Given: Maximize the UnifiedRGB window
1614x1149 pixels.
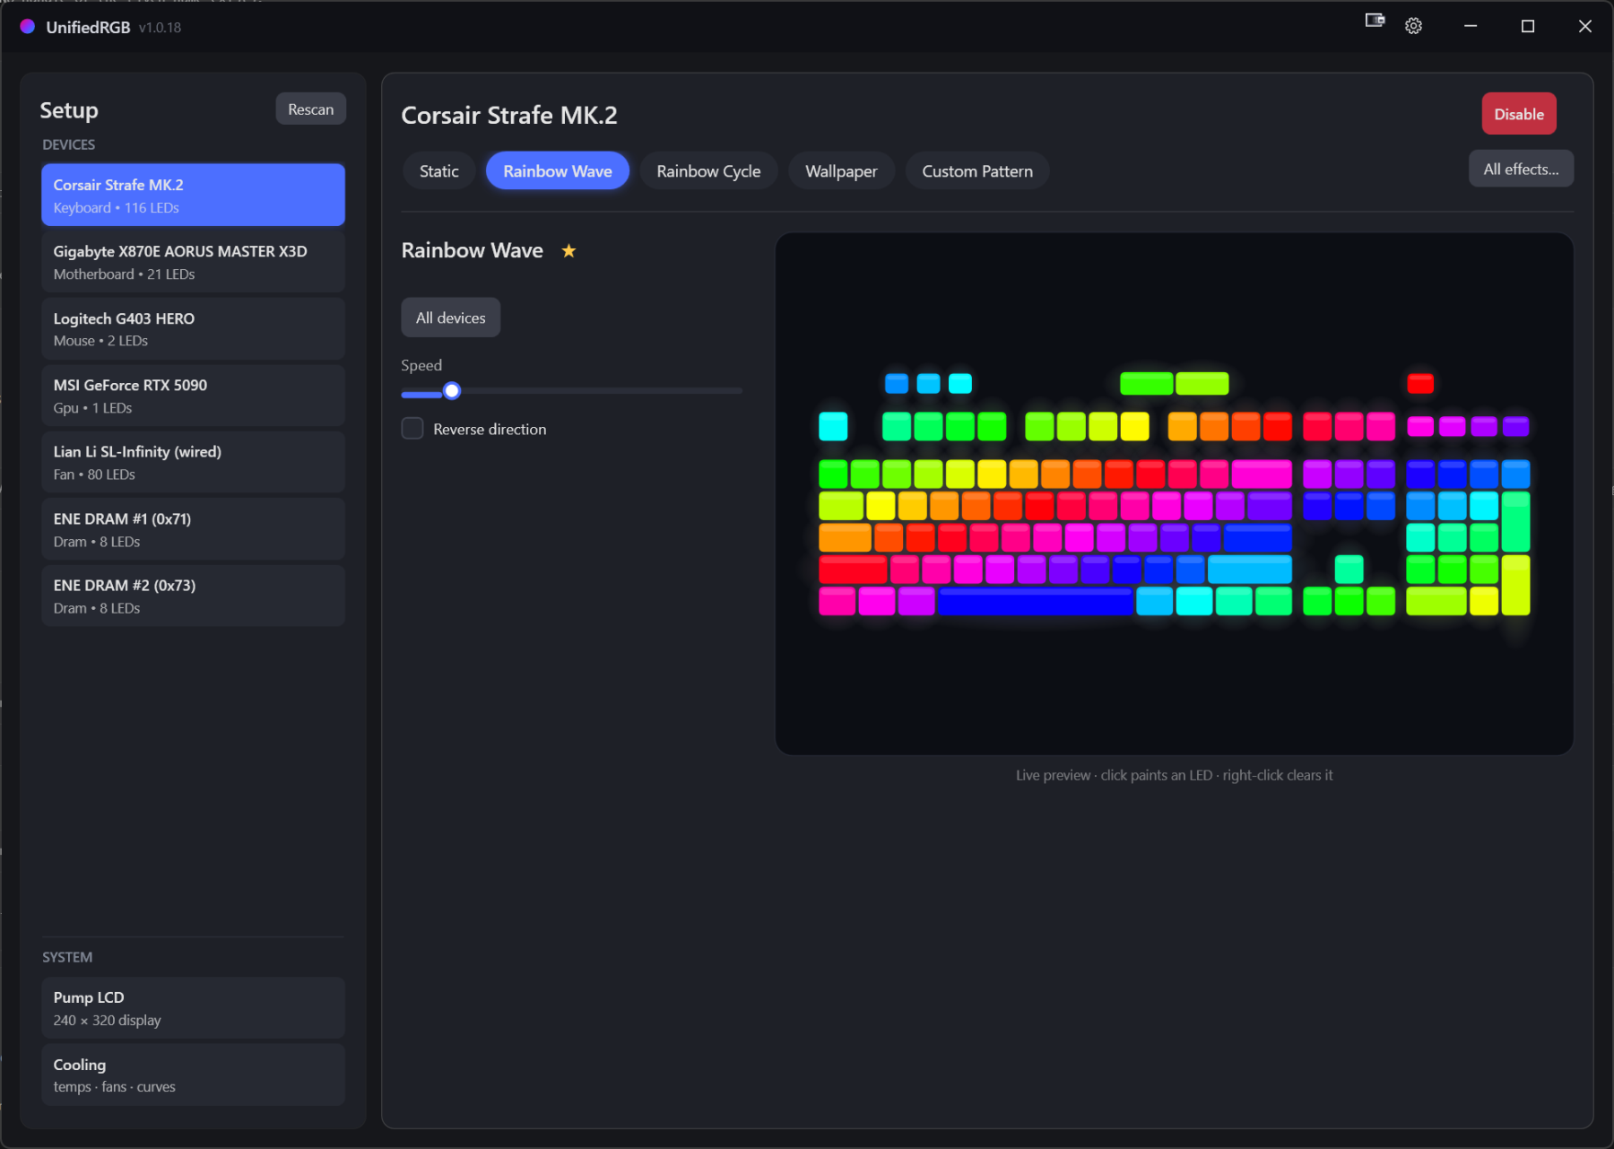Looking at the screenshot, I should coord(1528,26).
